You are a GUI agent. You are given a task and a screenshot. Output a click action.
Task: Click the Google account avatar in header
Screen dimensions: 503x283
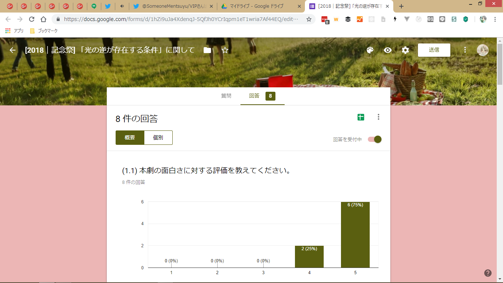click(482, 50)
